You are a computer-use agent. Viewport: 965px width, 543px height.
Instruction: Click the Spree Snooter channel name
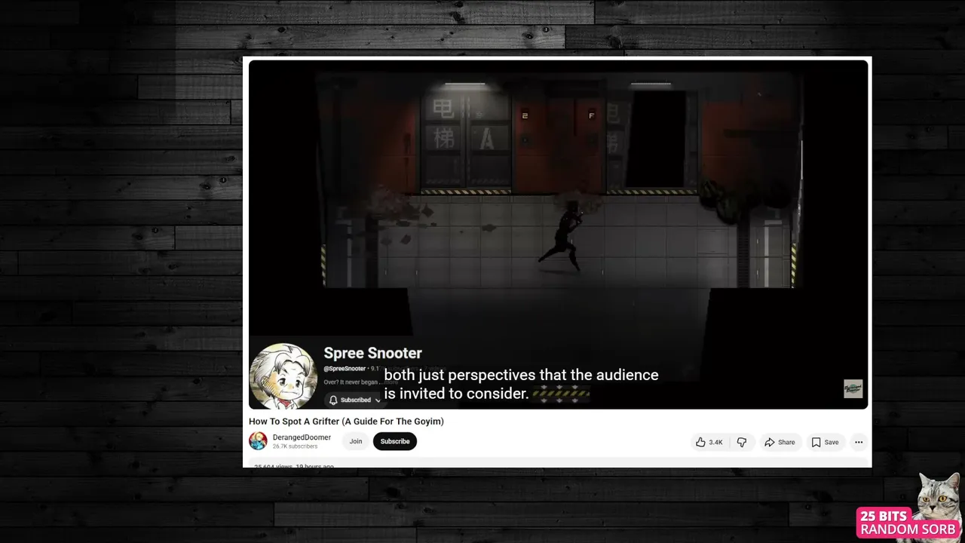372,353
